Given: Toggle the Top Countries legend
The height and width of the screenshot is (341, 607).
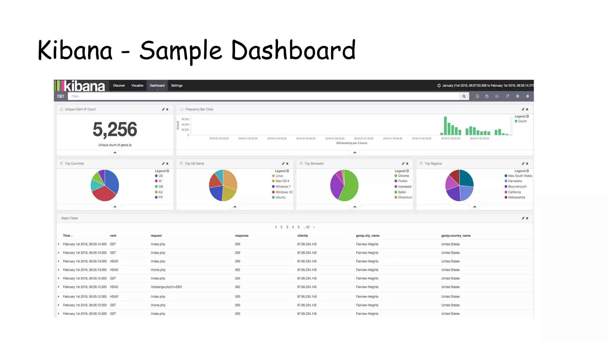Looking at the screenshot, I should tap(162, 171).
